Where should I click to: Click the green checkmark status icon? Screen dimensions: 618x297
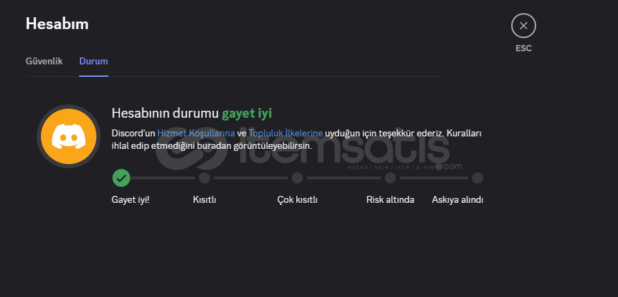(x=121, y=178)
